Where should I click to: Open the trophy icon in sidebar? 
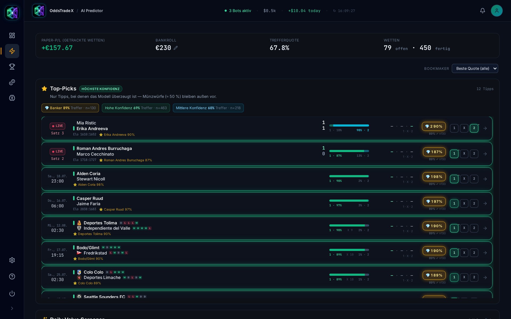tap(12, 66)
